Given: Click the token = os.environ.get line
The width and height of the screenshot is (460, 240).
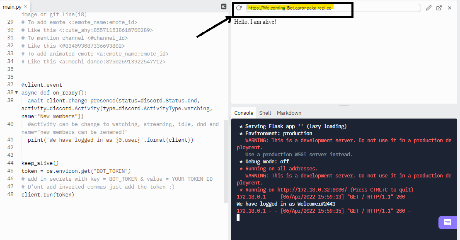Looking at the screenshot, I should tap(76, 171).
